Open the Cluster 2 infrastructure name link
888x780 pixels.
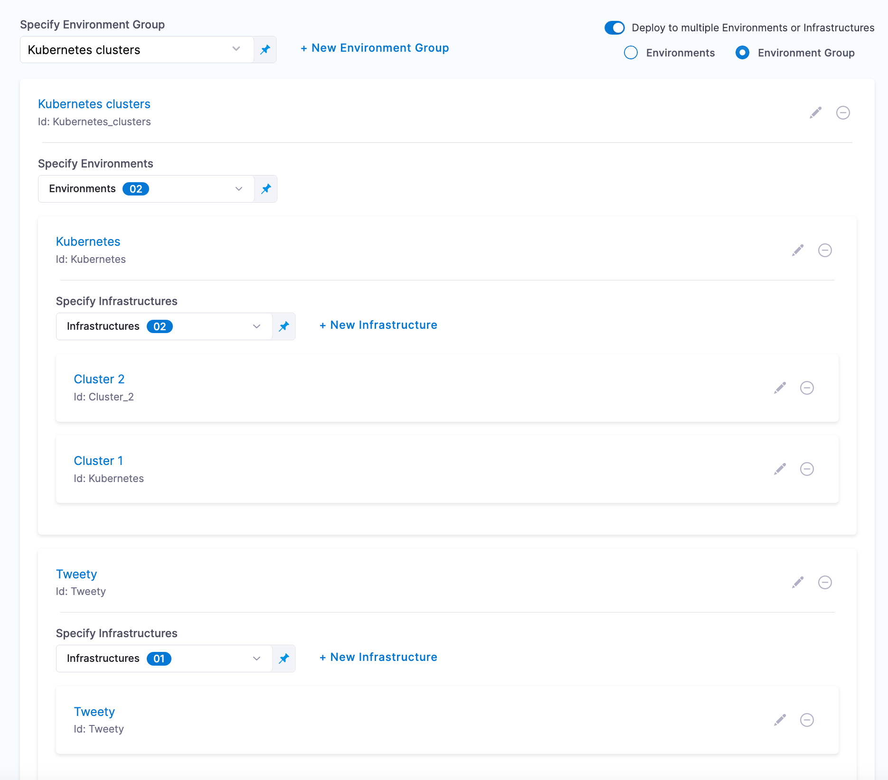point(99,379)
